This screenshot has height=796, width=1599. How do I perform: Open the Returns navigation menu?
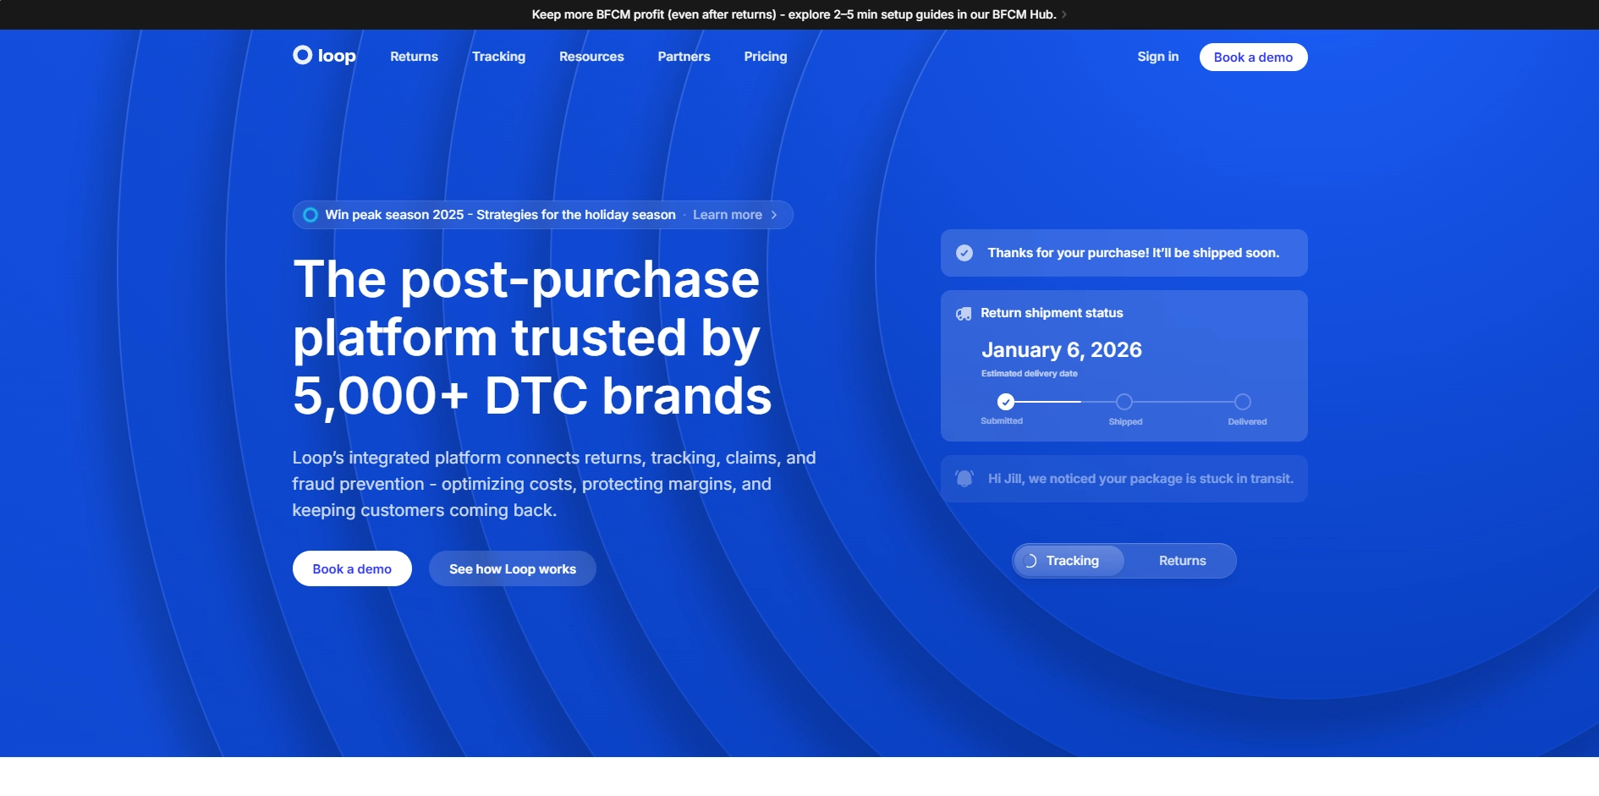[x=414, y=57]
